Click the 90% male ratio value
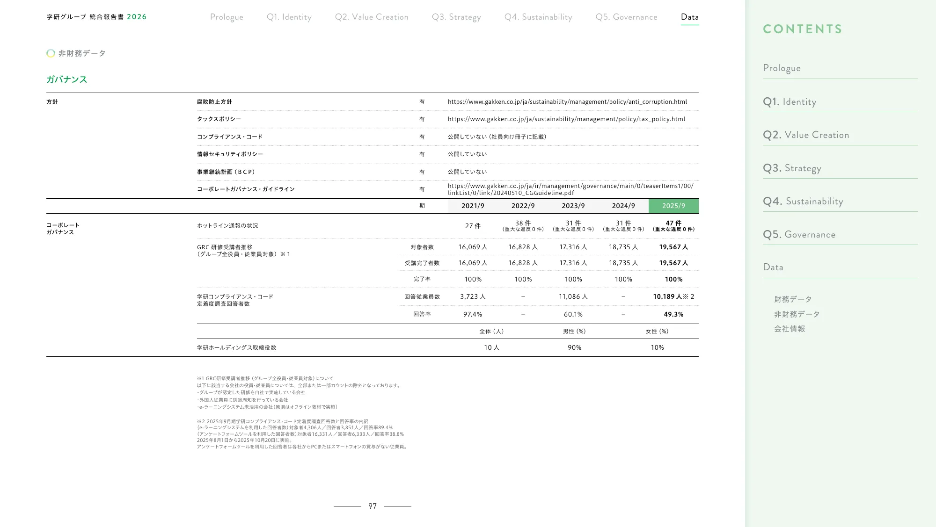Screen dimensions: 936x527 point(574,348)
